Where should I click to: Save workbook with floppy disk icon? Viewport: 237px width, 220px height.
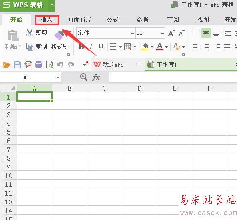point(18,65)
